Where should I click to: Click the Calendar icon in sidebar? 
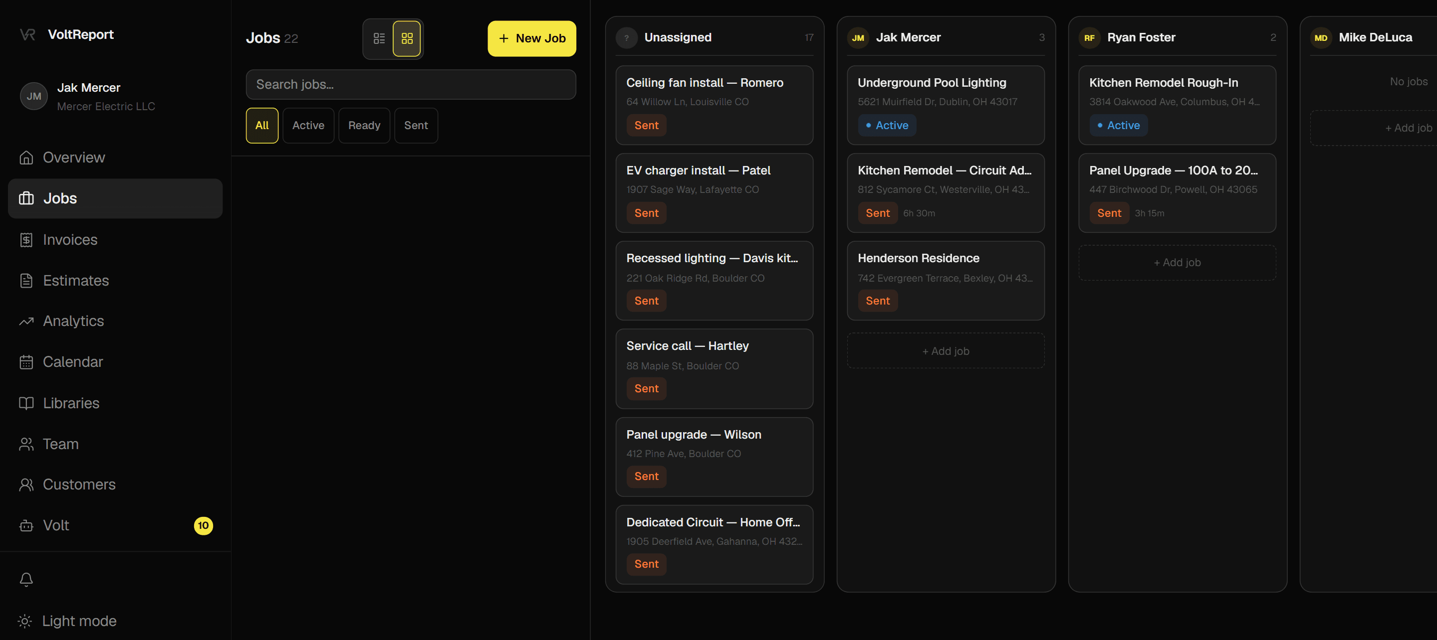(26, 362)
